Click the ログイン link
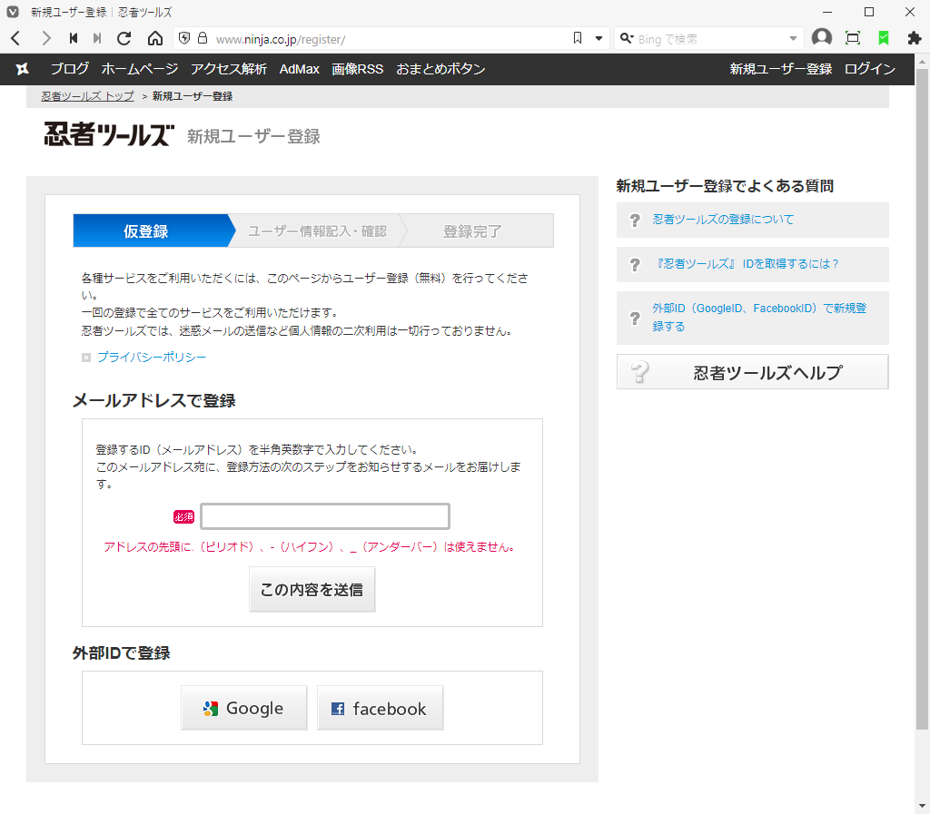The image size is (930, 814). click(869, 69)
